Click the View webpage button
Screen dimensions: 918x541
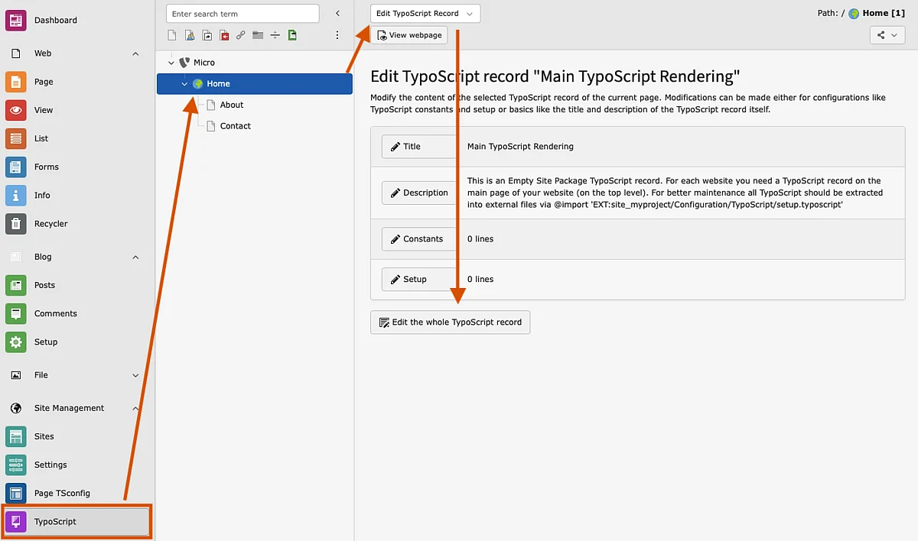point(409,35)
